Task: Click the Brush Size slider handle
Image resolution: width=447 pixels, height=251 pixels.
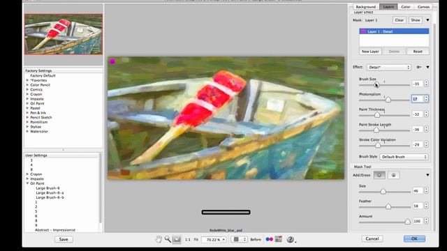Action: click(x=376, y=84)
